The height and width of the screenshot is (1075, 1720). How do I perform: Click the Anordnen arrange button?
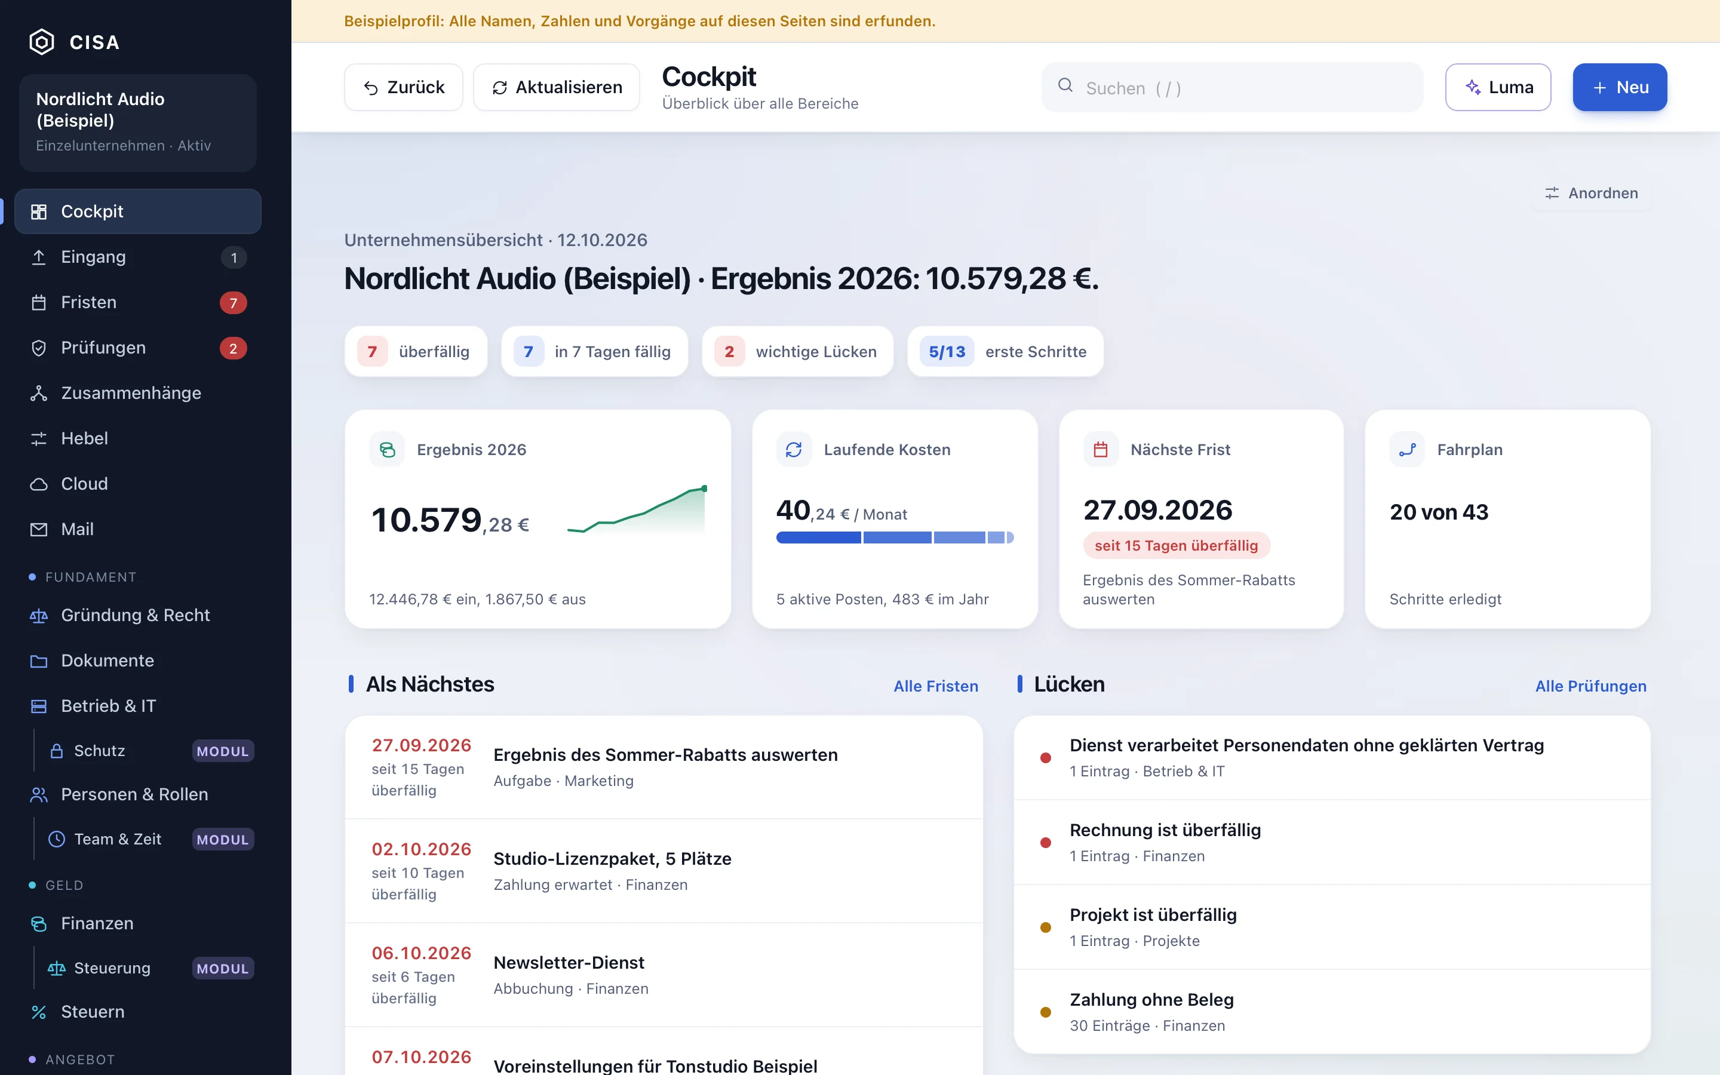(x=1592, y=193)
